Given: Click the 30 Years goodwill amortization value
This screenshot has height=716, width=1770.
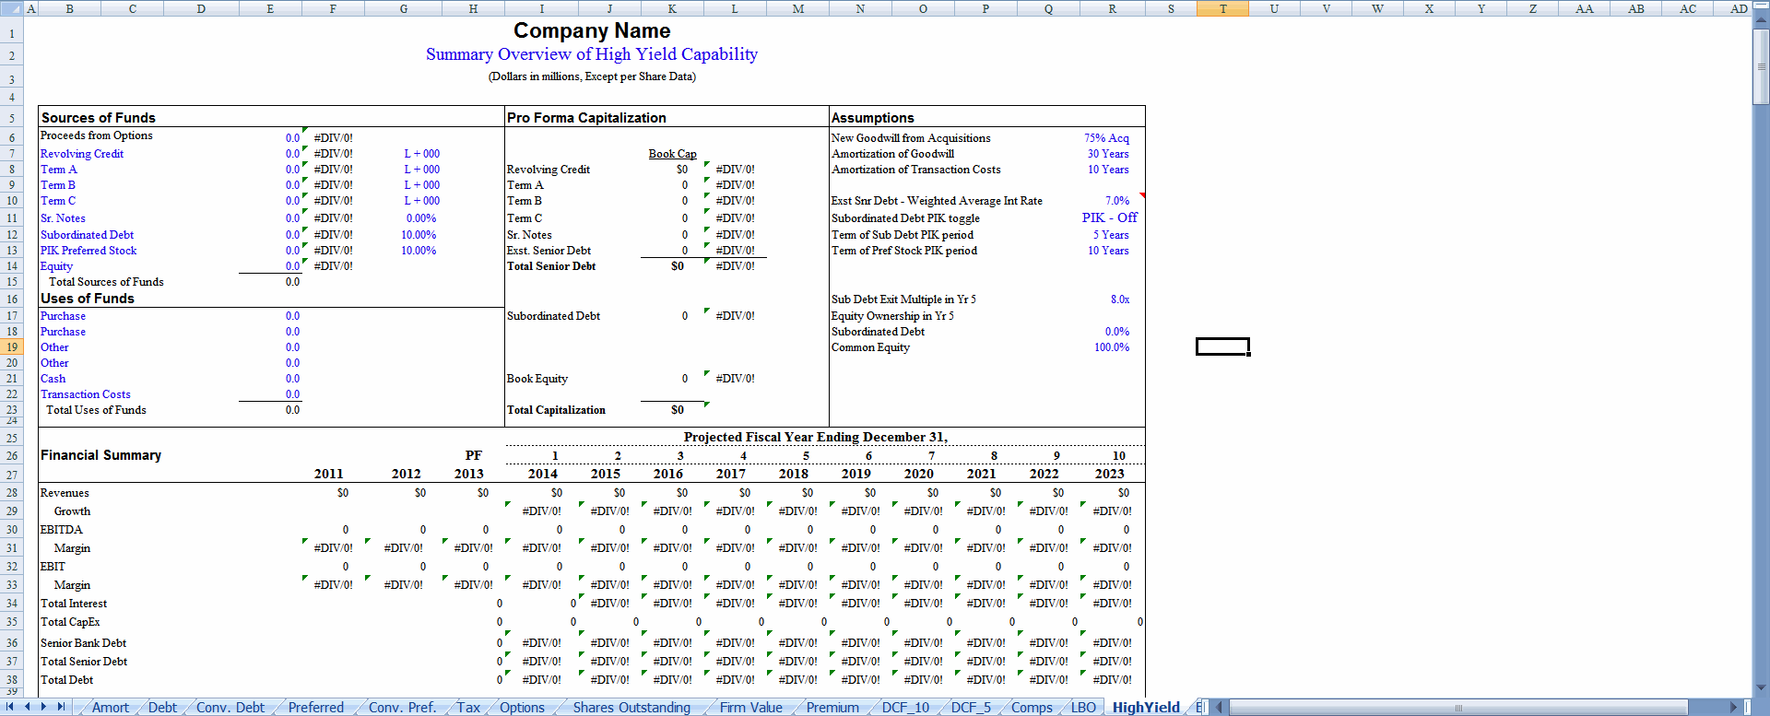Looking at the screenshot, I should (x=1108, y=154).
